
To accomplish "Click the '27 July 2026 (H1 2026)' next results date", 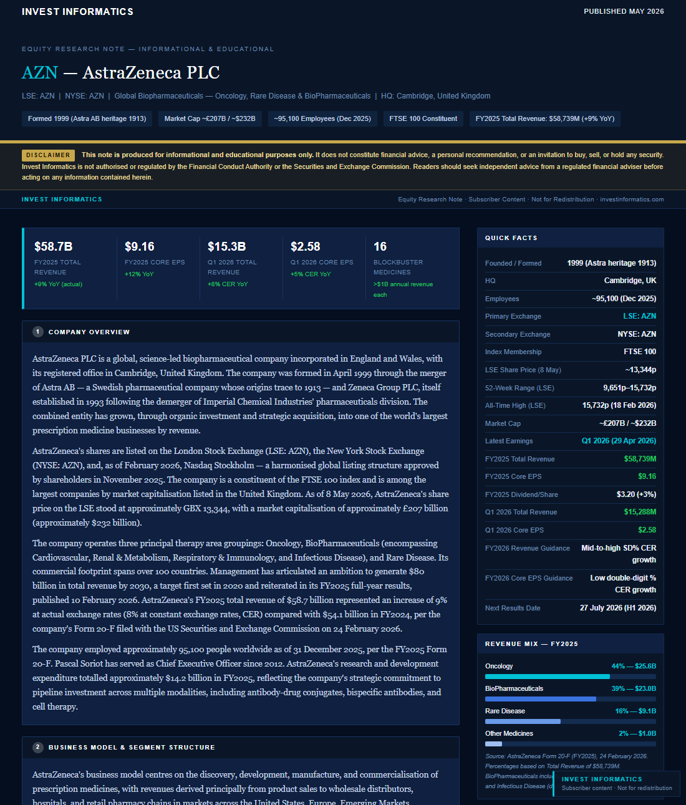I will 618,608.
